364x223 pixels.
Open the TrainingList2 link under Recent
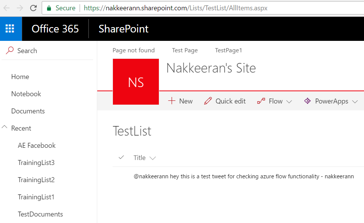tap(36, 180)
